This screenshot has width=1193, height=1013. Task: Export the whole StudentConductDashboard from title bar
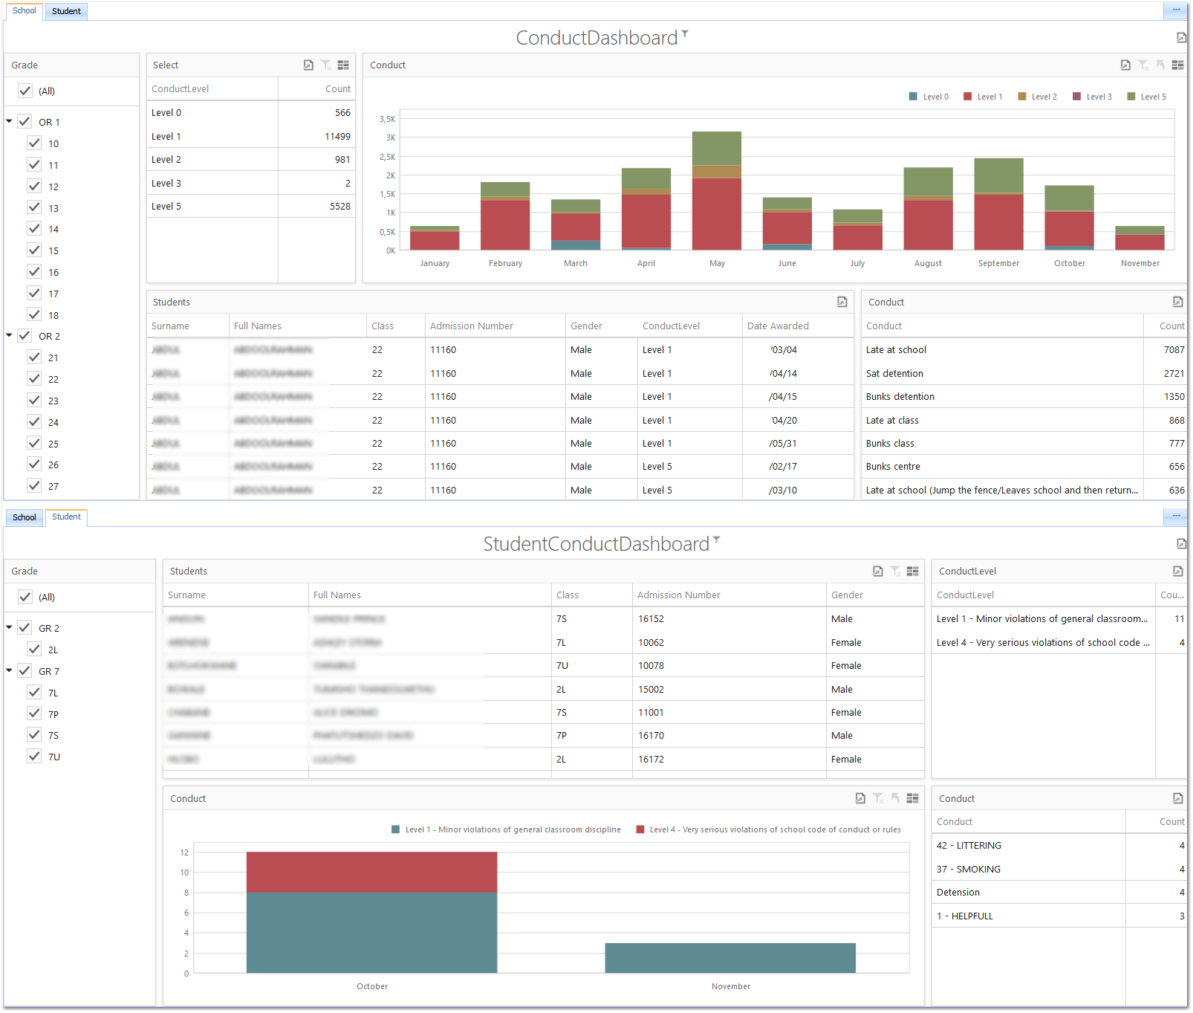pyautogui.click(x=1181, y=544)
